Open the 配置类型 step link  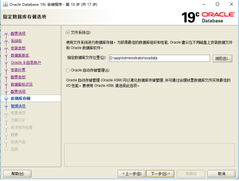(x=18, y=77)
